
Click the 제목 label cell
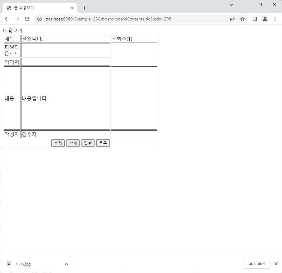[12, 38]
